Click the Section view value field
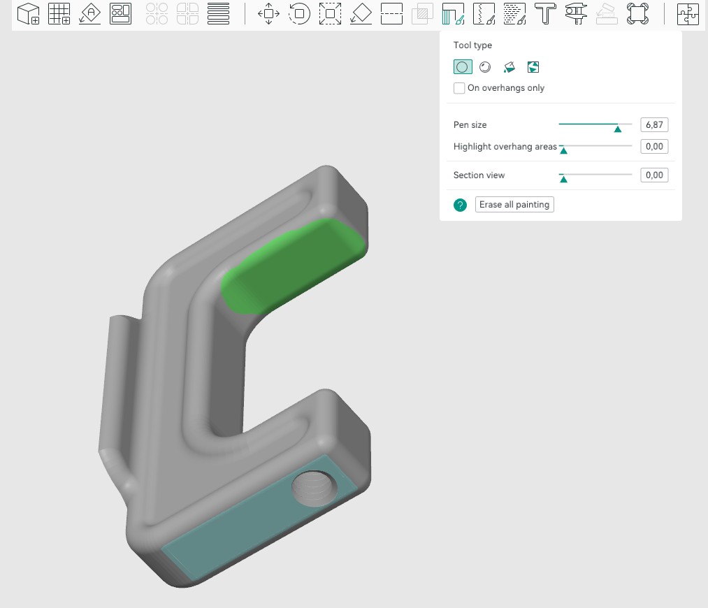 (x=654, y=175)
